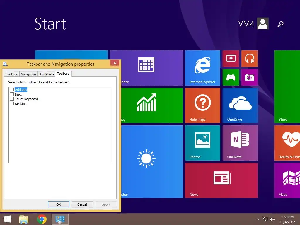Image resolution: width=300 pixels, height=225 pixels.
Task: Open the Music headphones tile
Action: point(250,59)
